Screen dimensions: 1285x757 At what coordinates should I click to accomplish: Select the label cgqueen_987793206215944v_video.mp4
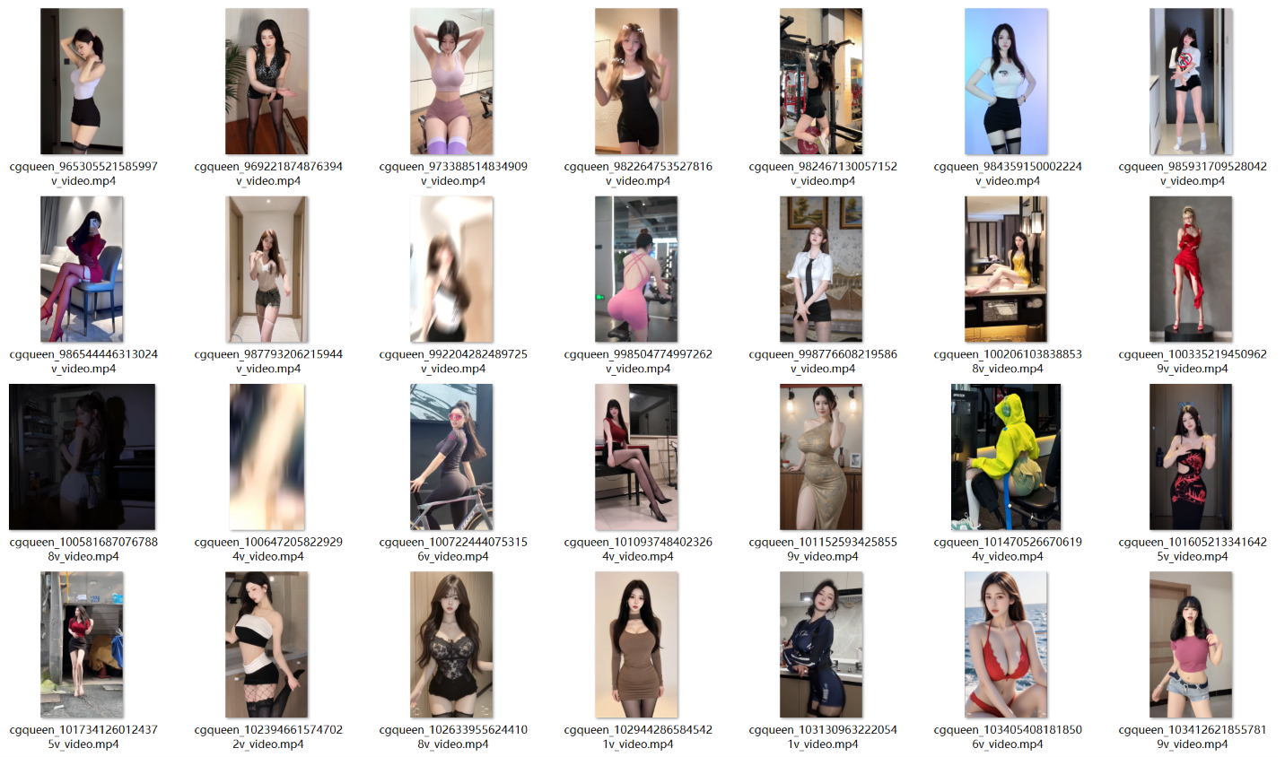pos(268,361)
